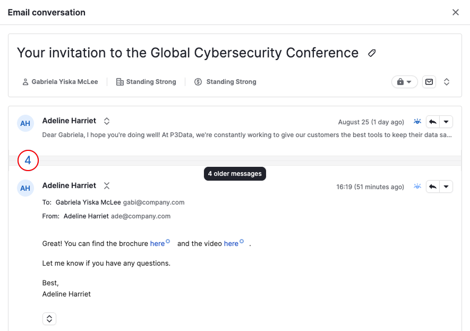
Task: Expand all messages with header chevrons
Action: [446, 82]
